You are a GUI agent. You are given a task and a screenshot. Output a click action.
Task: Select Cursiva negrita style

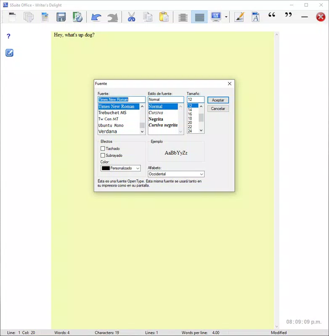(x=163, y=125)
